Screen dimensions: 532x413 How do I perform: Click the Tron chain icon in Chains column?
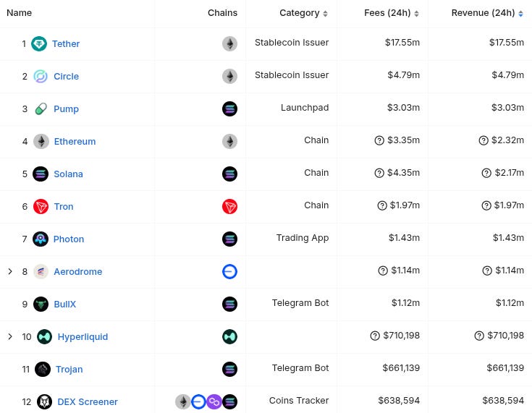(229, 207)
